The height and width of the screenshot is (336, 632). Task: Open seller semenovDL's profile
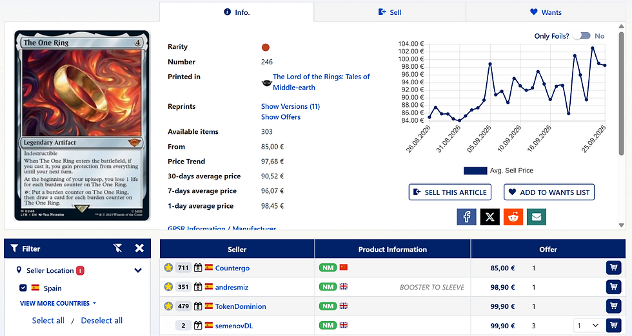tap(233, 326)
